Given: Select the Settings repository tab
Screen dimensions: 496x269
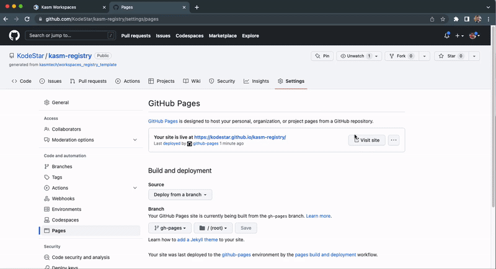Looking at the screenshot, I should coord(291,81).
